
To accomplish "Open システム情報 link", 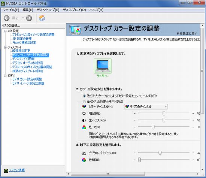I will 17,170.
